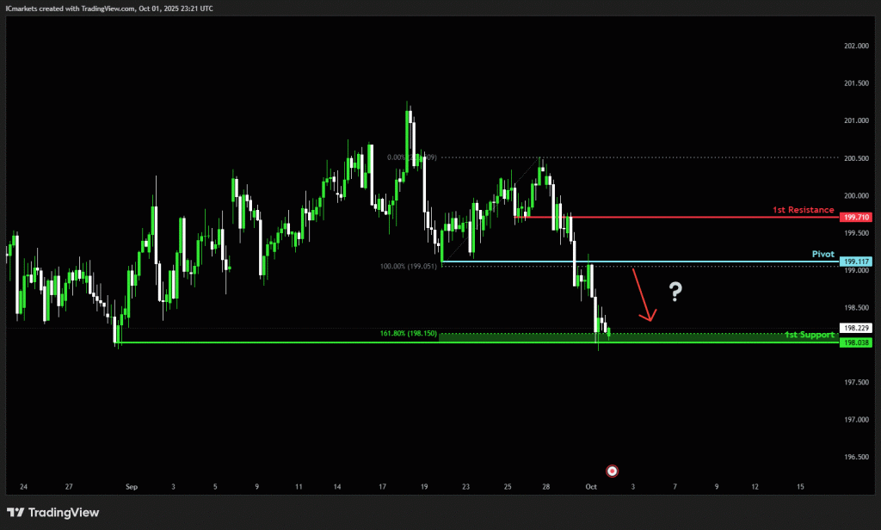The height and width of the screenshot is (530, 881).
Task: Click the 100.00% (199.051) Fibonacci label
Action: (x=409, y=267)
